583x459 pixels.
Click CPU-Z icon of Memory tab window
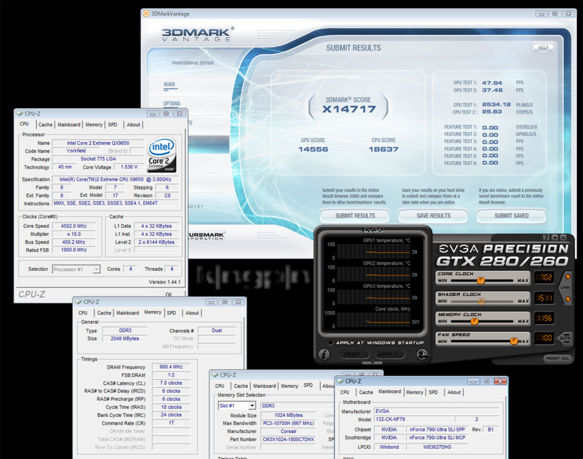coord(78,302)
